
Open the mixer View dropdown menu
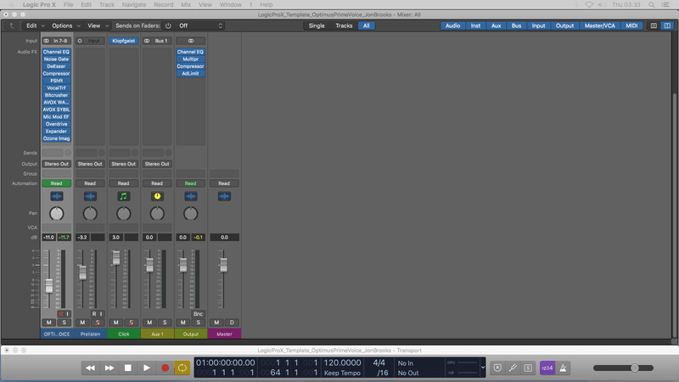[x=98, y=25]
